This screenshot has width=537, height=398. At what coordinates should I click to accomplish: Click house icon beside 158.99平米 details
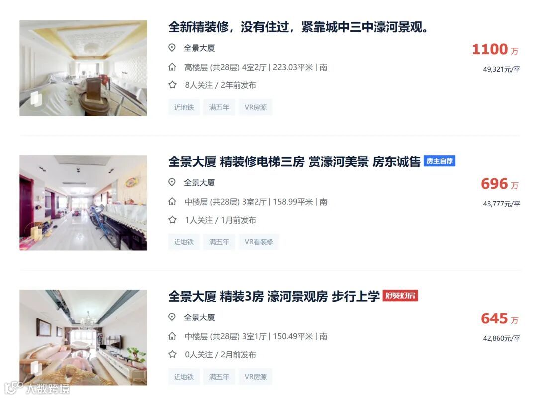coord(172,202)
